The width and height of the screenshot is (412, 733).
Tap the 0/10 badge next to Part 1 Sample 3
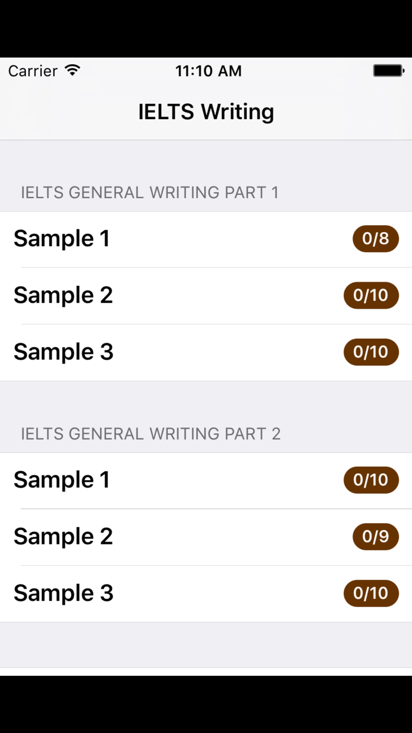point(371,352)
